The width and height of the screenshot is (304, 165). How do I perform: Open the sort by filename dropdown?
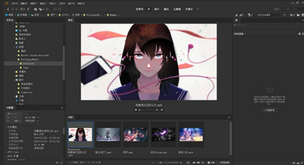tap(269, 15)
